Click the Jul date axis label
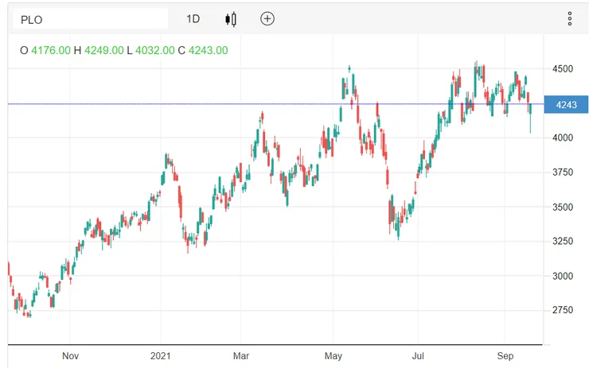This screenshot has width=589, height=368. (x=418, y=355)
